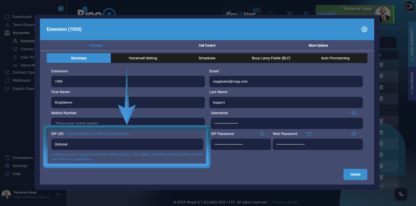
Task: Switch to Light Mode
Action: [327, 14]
